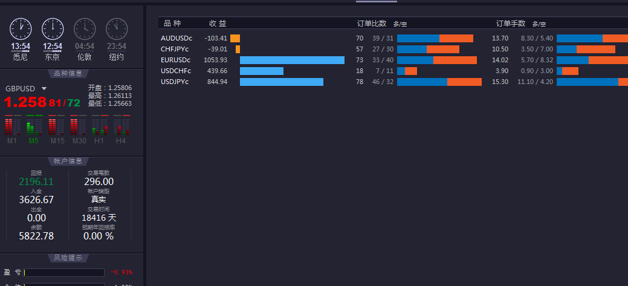This screenshot has width=628, height=286.
Task: Click the total lots value 13.70
Action: click(x=500, y=39)
